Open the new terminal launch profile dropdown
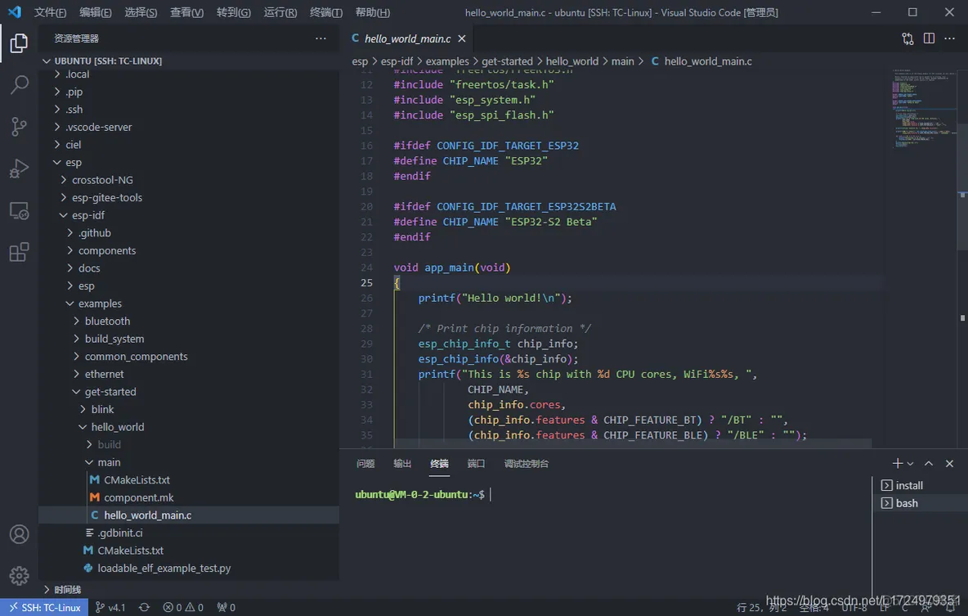 pyautogui.click(x=911, y=464)
